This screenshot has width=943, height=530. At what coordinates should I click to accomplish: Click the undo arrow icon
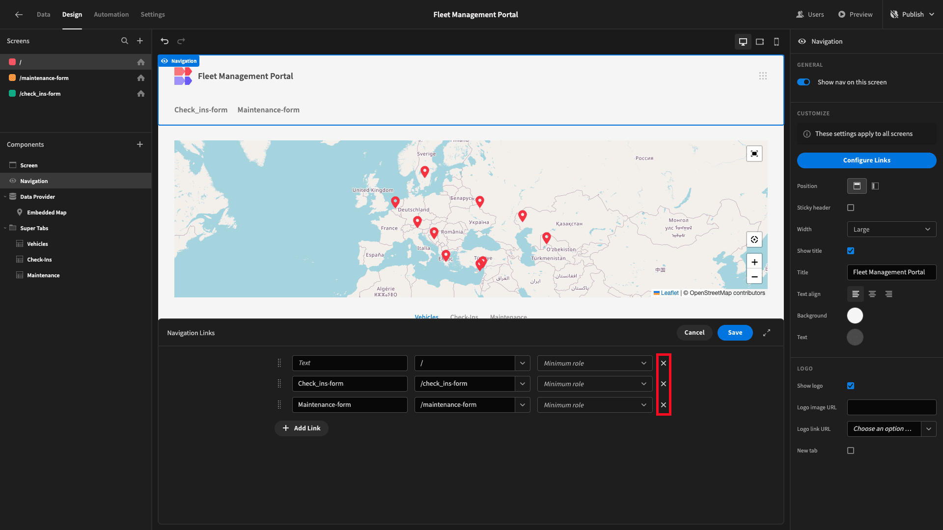(165, 41)
